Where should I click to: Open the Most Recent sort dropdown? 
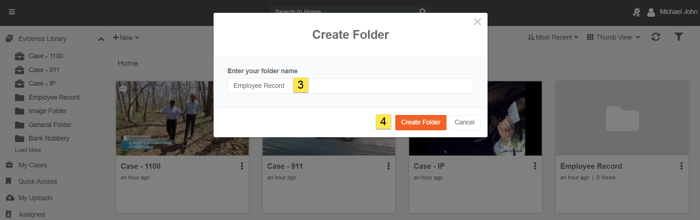[553, 37]
